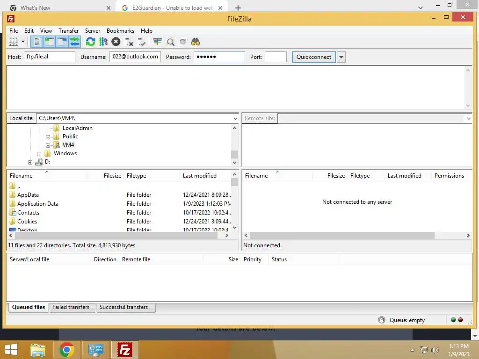
Task: Open the File menu
Action: pos(14,31)
